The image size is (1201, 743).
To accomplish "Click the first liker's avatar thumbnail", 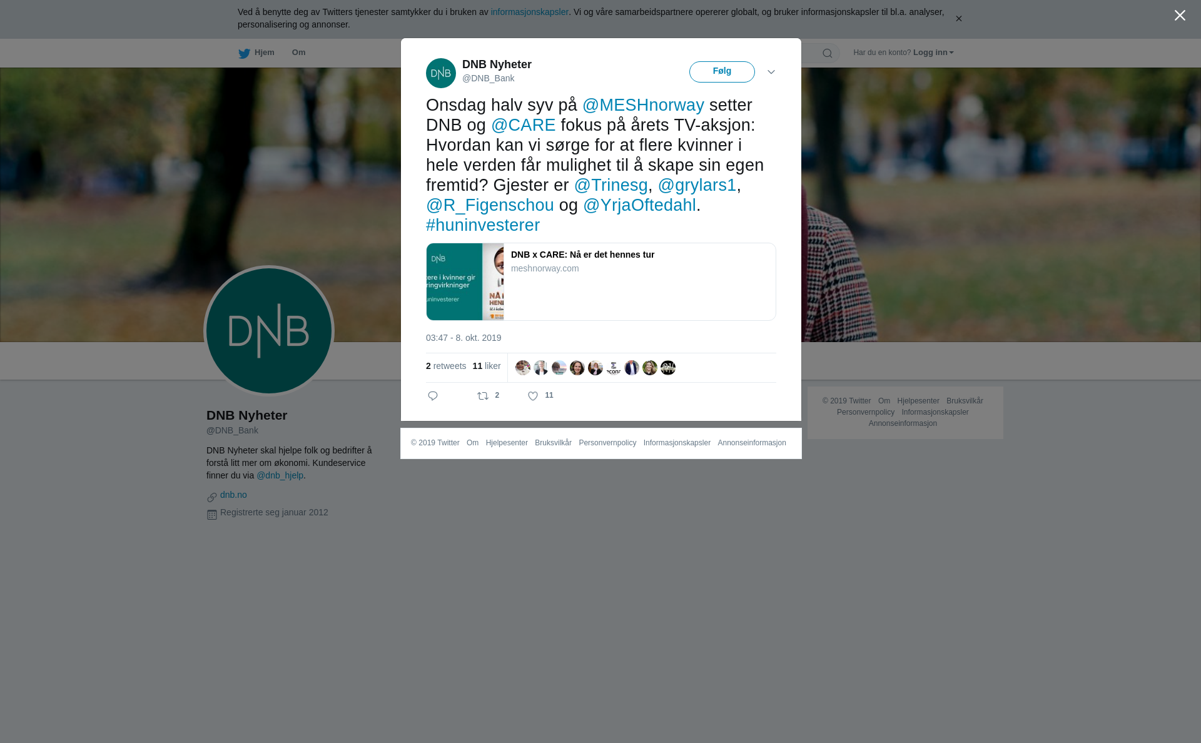I will [523, 368].
